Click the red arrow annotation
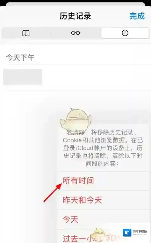The height and width of the screenshot is (243, 151). coord(53,193)
